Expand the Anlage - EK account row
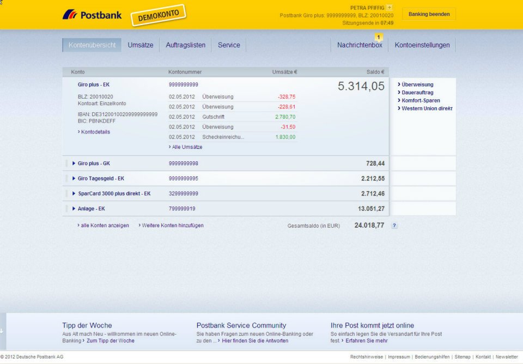 pyautogui.click(x=74, y=209)
